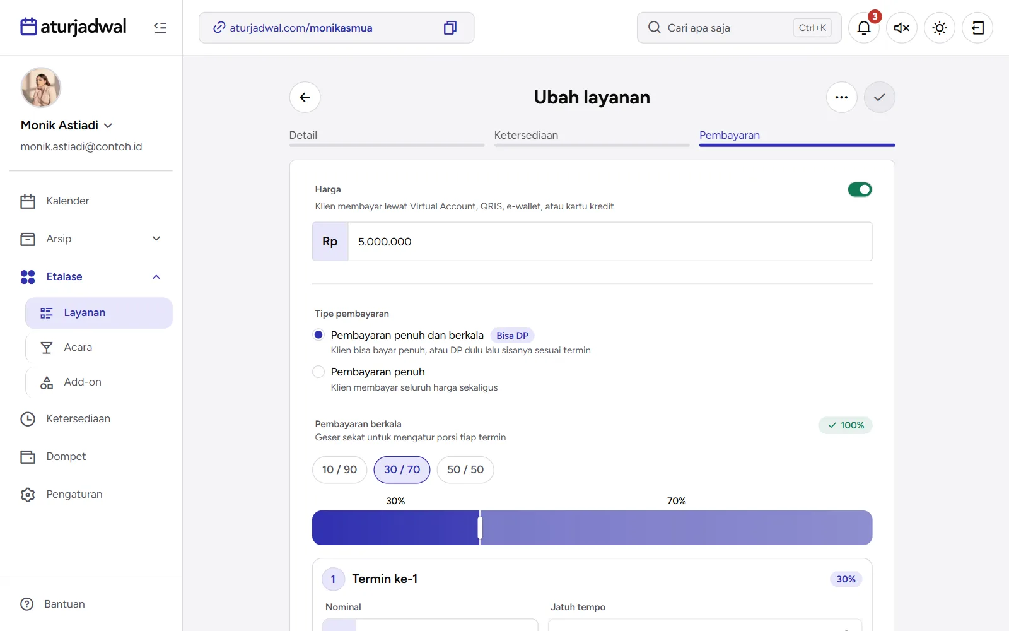
Task: Click the Bisa DP badge
Action: click(512, 336)
